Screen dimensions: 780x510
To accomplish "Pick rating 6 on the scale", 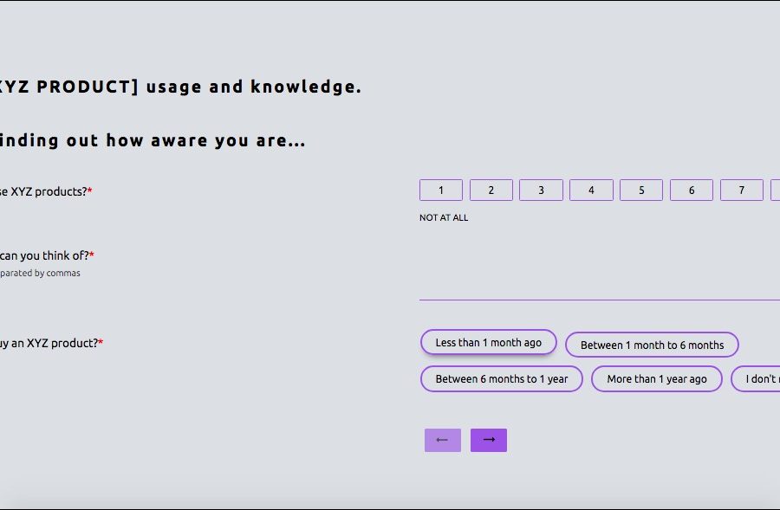I will [692, 190].
